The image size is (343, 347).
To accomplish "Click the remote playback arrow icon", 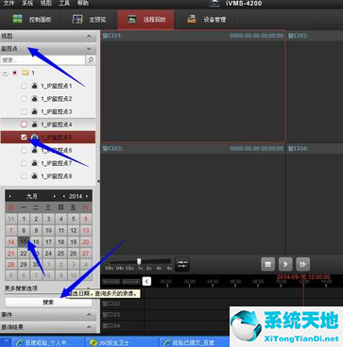I will [131, 20].
